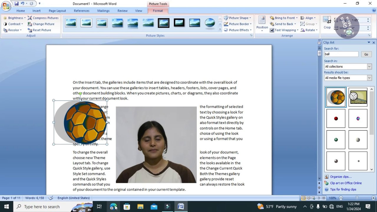Close the Clip Art task pane
Screen dimensions: 377x212
[374, 43]
